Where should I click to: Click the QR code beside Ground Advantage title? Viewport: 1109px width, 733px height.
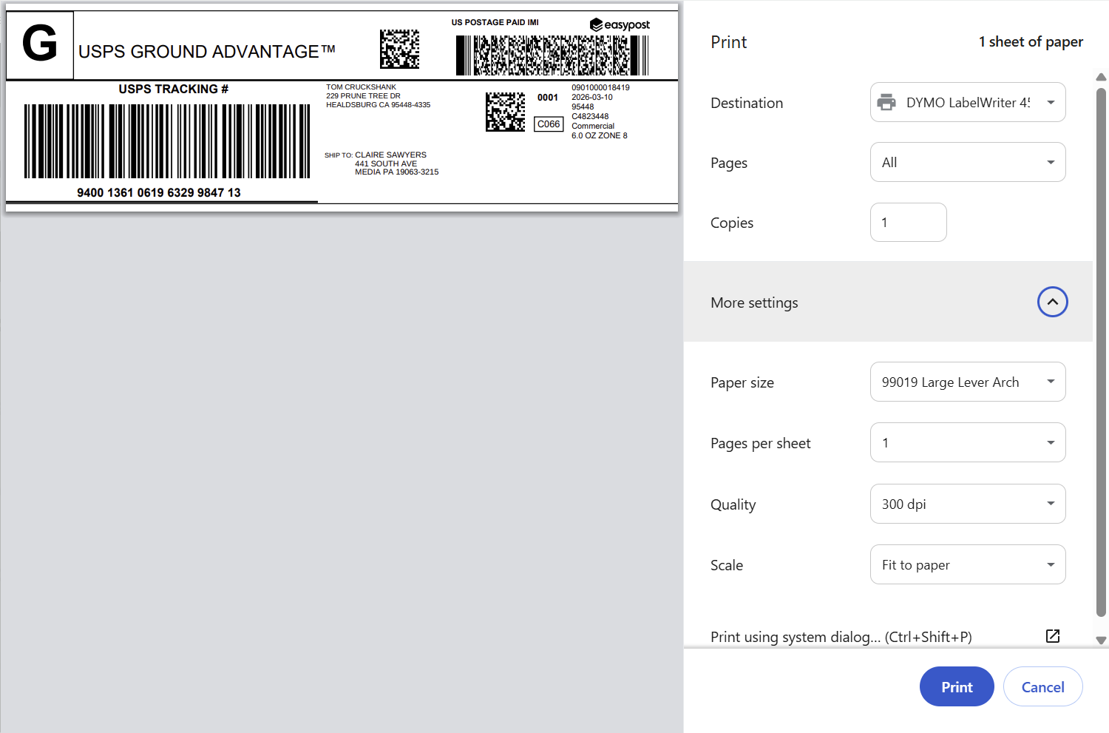pyautogui.click(x=400, y=50)
